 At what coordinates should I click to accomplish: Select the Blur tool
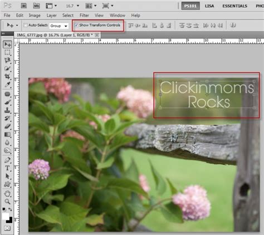click(x=7, y=143)
